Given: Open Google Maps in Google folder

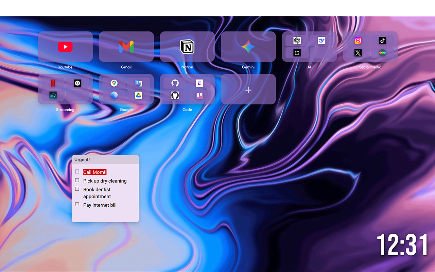Looking at the screenshot, I should point(114,83).
